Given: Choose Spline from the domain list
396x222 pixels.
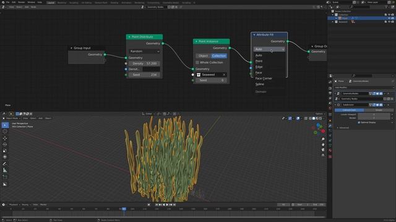Looking at the screenshot, I should point(260,84).
